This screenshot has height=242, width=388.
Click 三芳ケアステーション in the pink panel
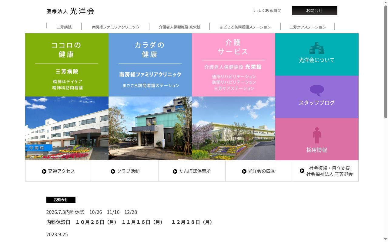tap(234, 88)
